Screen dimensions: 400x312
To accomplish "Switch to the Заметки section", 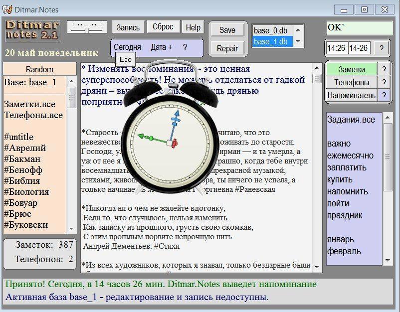I will tap(351, 70).
